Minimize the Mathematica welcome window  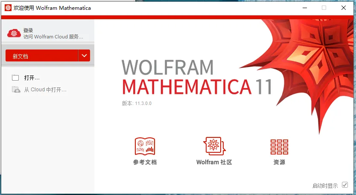tap(305, 8)
